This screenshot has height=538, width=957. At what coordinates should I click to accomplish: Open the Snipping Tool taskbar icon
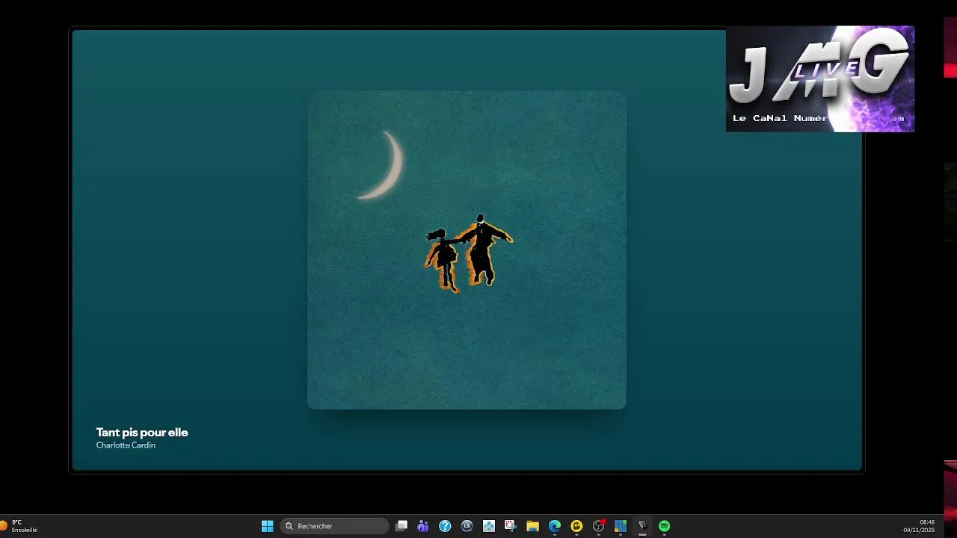point(511,526)
